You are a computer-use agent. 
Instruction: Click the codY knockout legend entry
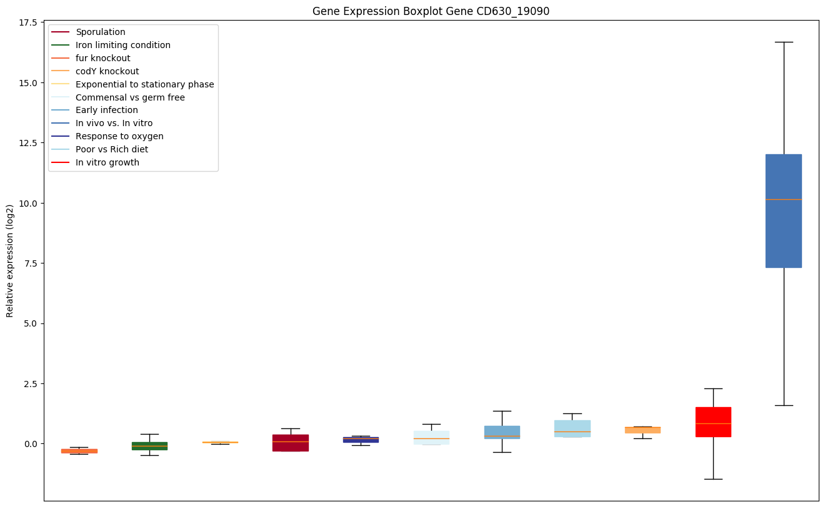click(107, 71)
